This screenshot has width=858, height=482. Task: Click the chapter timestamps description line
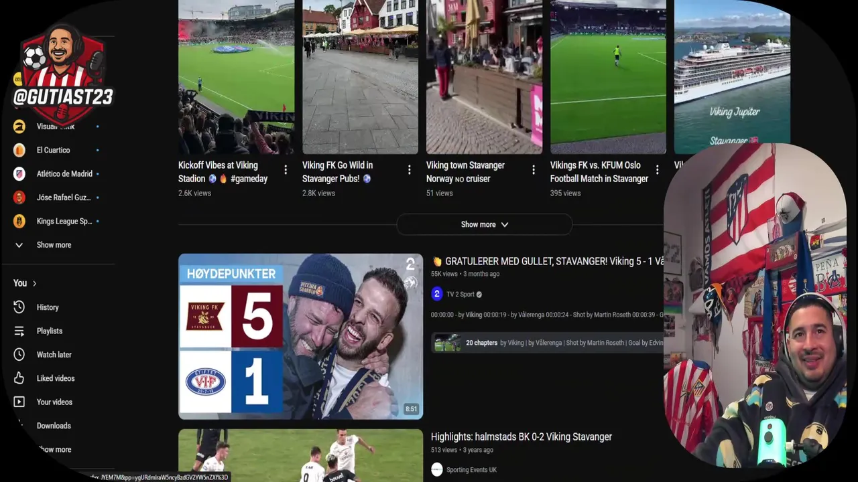pos(547,314)
